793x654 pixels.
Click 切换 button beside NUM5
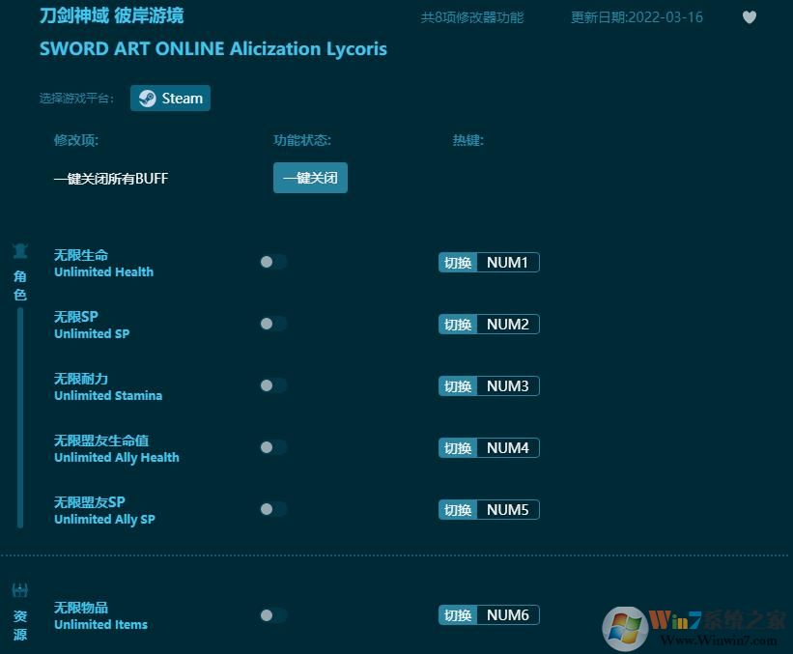click(458, 509)
